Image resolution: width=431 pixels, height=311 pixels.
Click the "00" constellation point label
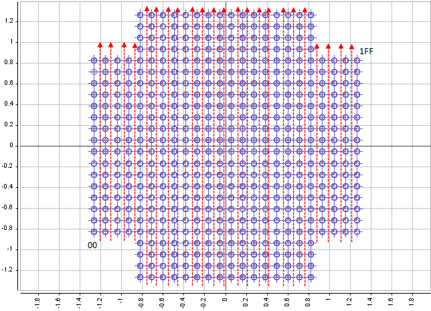(92, 245)
